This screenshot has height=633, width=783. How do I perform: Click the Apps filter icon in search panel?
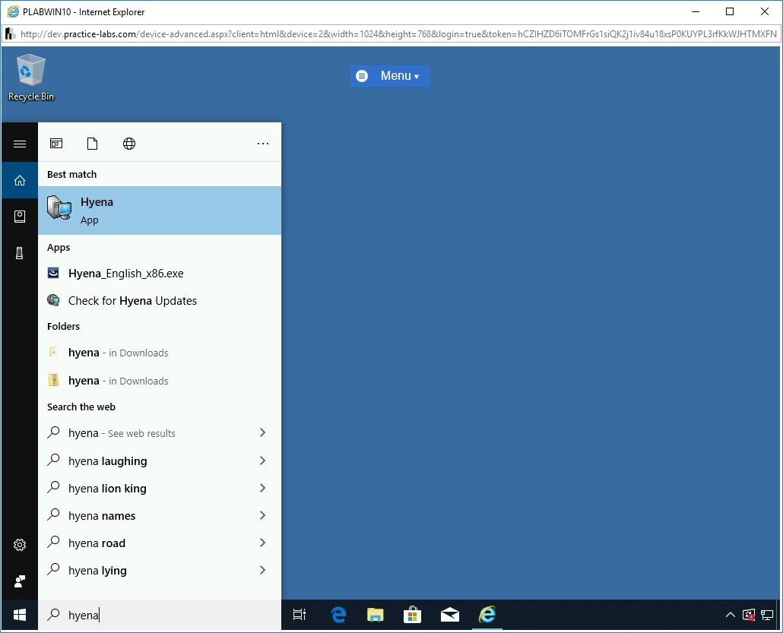click(56, 144)
